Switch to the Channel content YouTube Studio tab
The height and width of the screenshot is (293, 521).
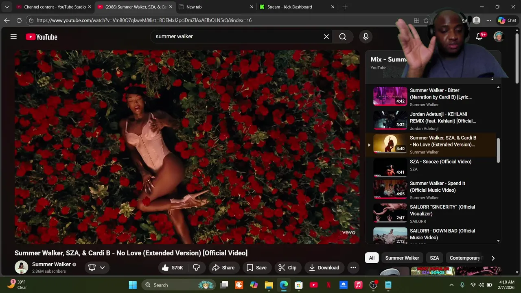click(54, 7)
